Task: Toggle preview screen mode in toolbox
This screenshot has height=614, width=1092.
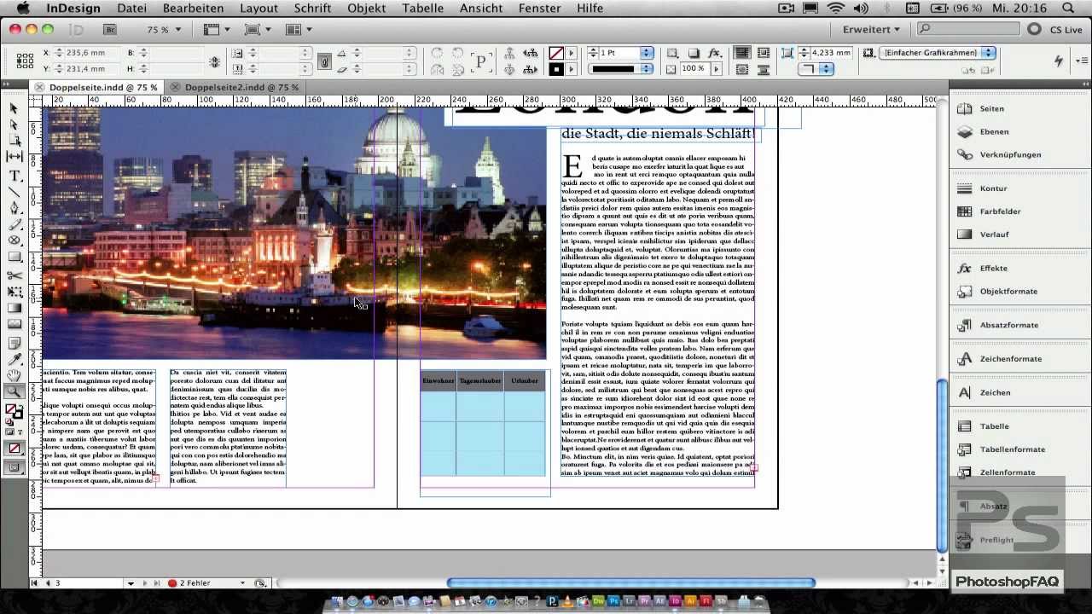Action: (x=14, y=467)
